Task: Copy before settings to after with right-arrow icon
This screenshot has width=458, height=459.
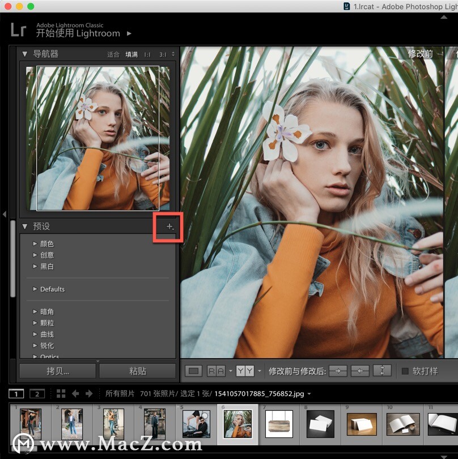Action: [x=338, y=371]
